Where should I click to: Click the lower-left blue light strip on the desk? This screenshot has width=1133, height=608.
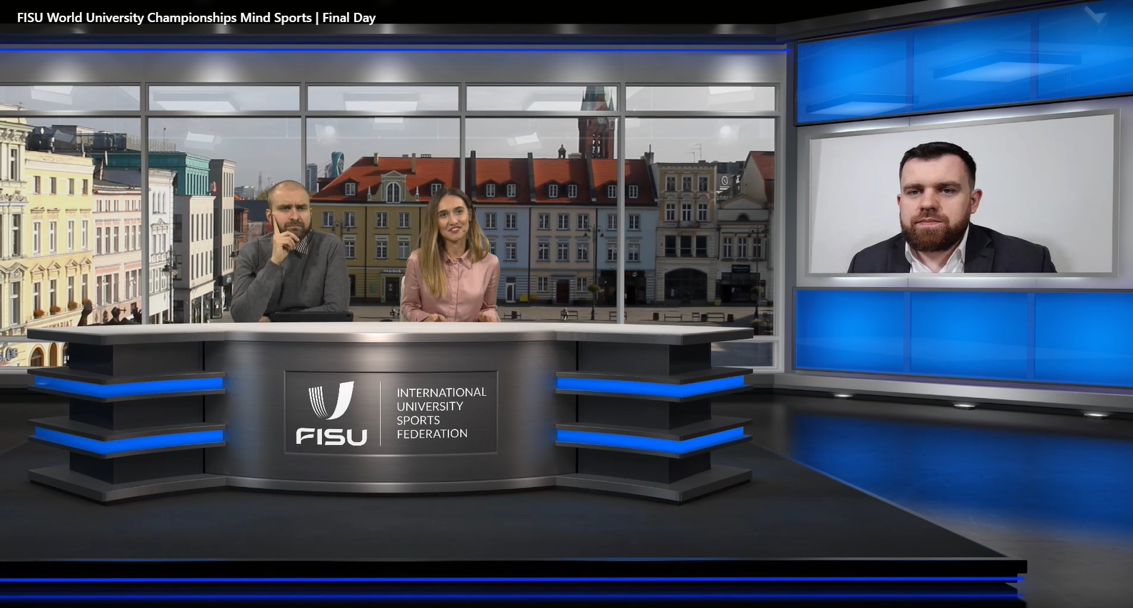coord(128,436)
